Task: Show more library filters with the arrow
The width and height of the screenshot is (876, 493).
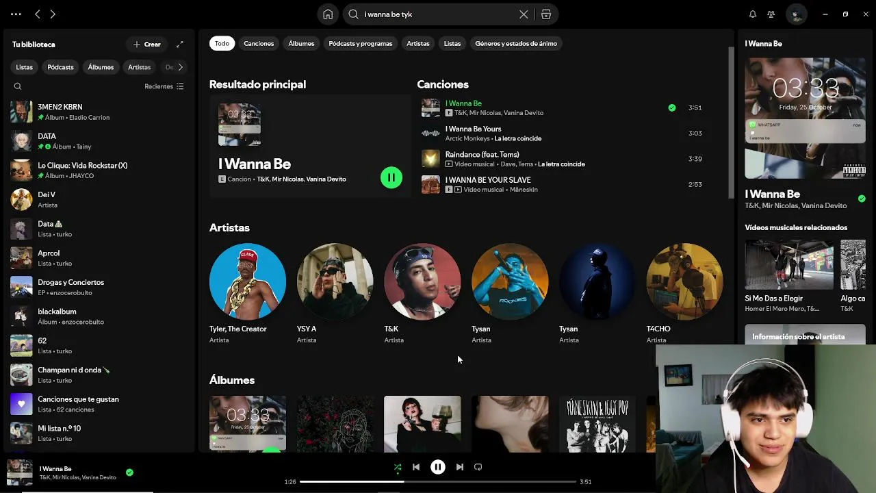Action: [x=181, y=67]
